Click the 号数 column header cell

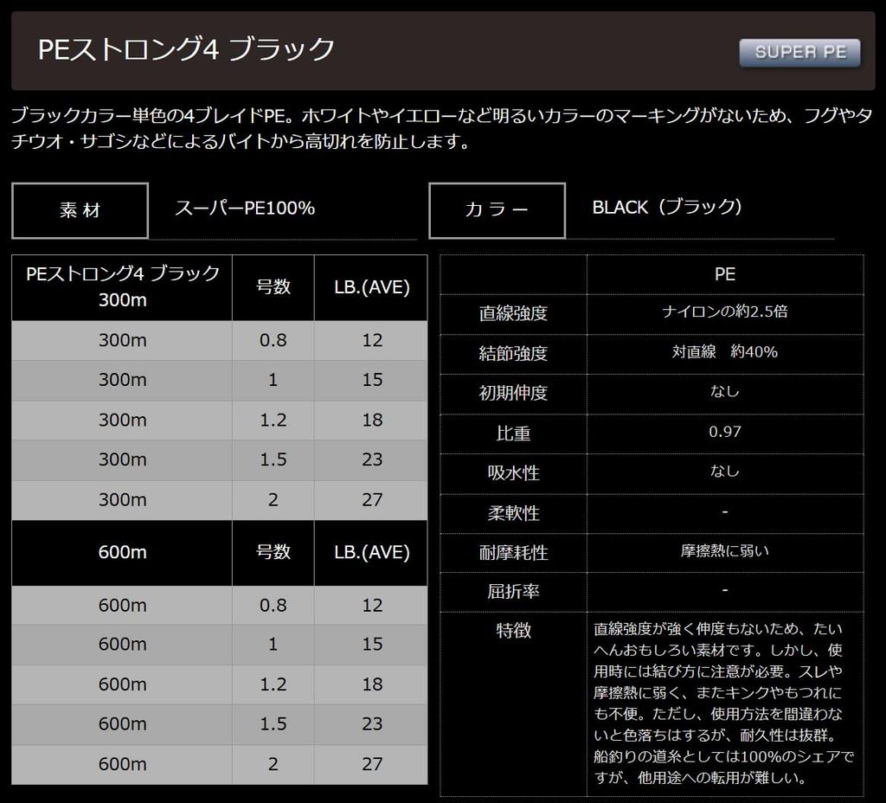(273, 288)
